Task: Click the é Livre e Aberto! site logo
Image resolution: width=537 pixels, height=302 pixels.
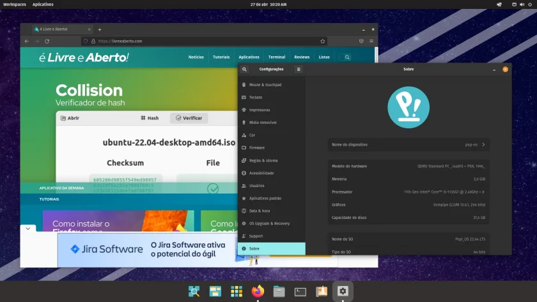Action: [x=84, y=57]
